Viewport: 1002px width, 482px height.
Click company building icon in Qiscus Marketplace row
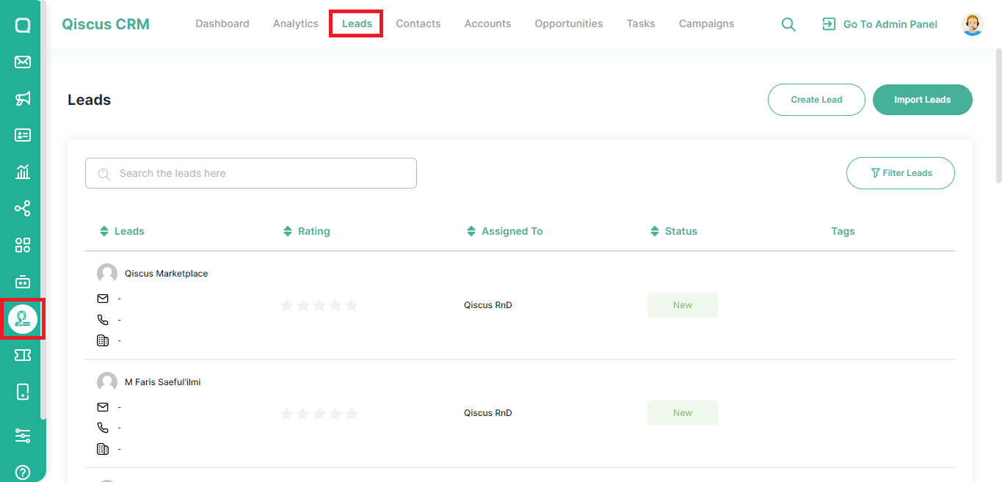coord(103,340)
